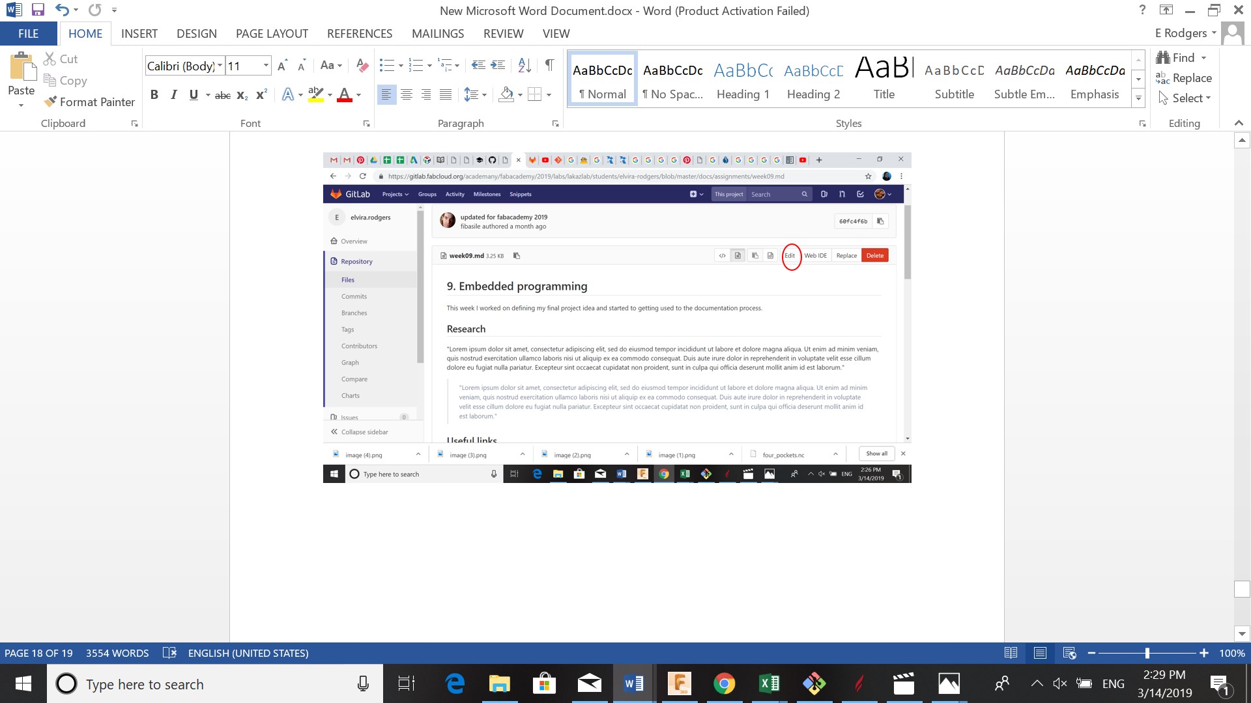Click the Format Painter brush icon
Viewport: 1251px width, 703px height.
click(x=50, y=102)
